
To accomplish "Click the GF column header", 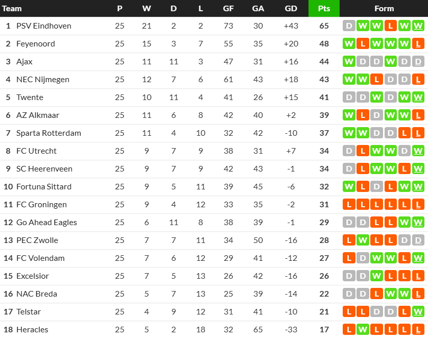I will tap(228, 9).
